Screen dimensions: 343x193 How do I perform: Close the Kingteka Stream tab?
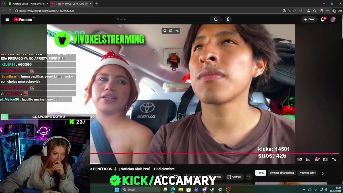(47, 4)
